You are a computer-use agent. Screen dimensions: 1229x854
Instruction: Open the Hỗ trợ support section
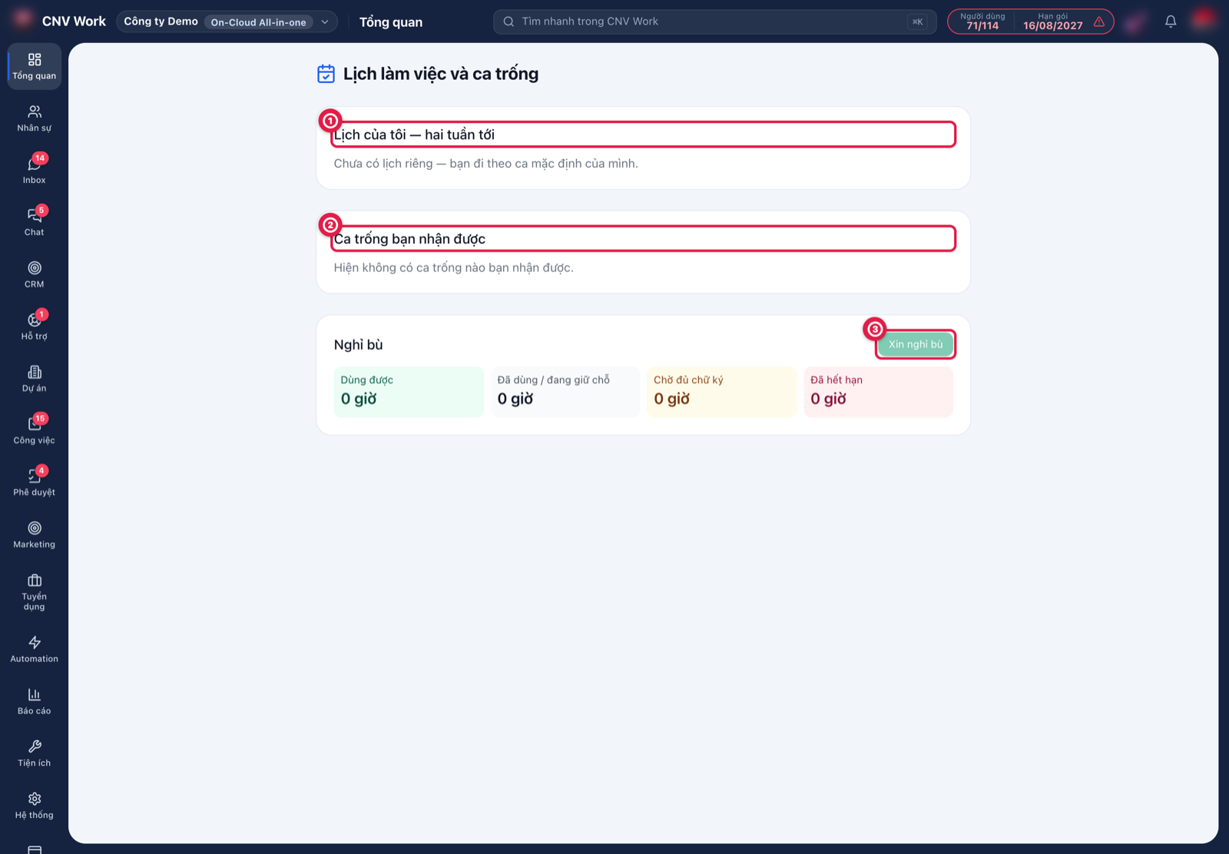[x=35, y=326]
